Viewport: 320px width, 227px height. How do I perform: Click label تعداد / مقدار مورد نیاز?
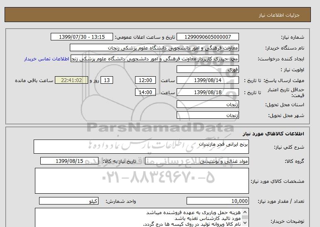click(x=281, y=202)
